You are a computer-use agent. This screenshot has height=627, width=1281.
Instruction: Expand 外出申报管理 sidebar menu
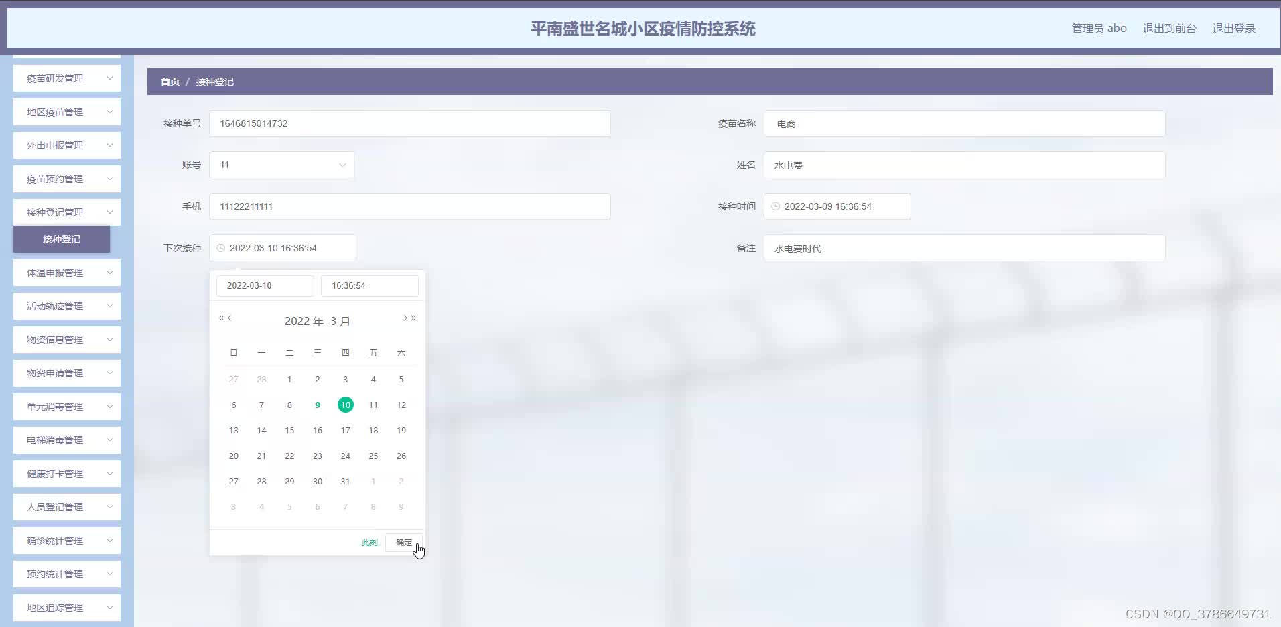[67, 145]
